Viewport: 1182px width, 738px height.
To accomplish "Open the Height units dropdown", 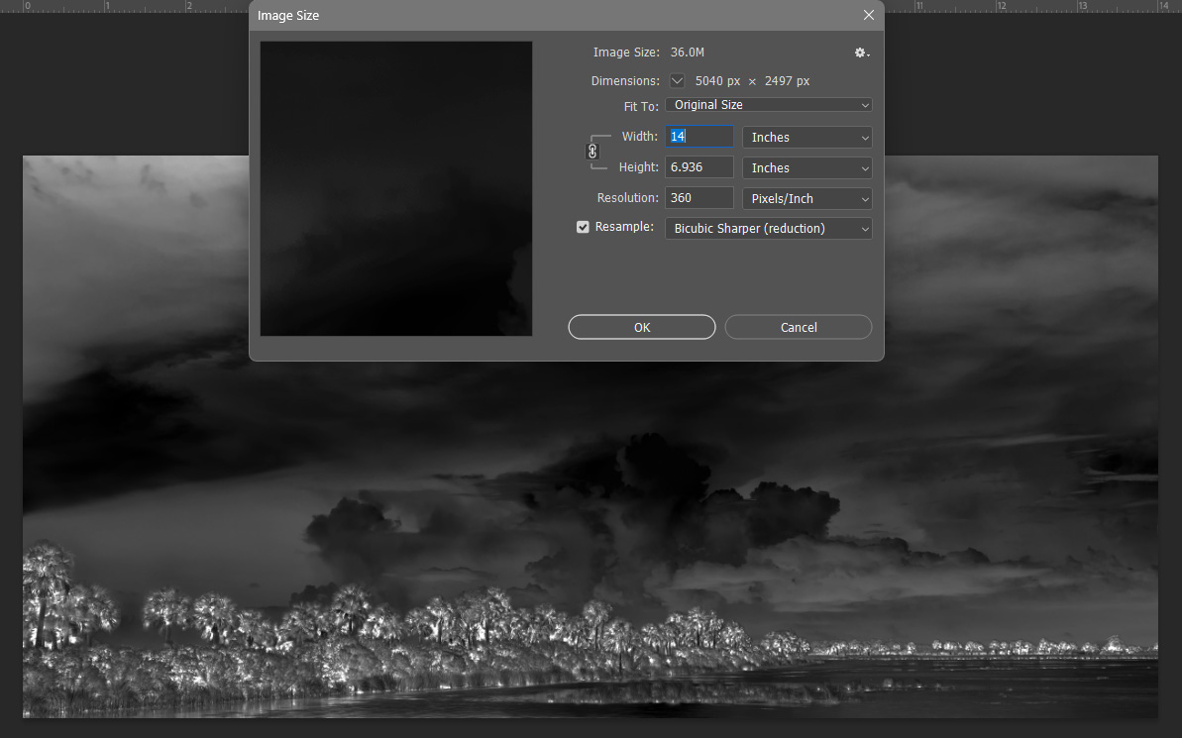I will pyautogui.click(x=807, y=168).
